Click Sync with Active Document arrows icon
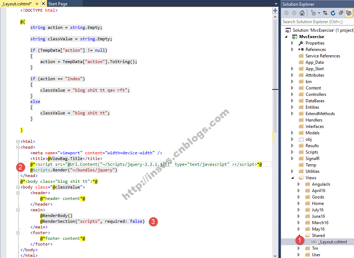Image resolution: width=354 pixels, height=258 pixels. [x=325, y=13]
